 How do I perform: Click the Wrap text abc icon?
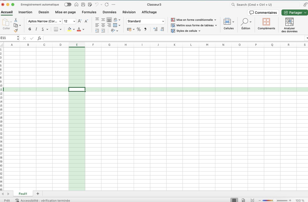coord(115,19)
